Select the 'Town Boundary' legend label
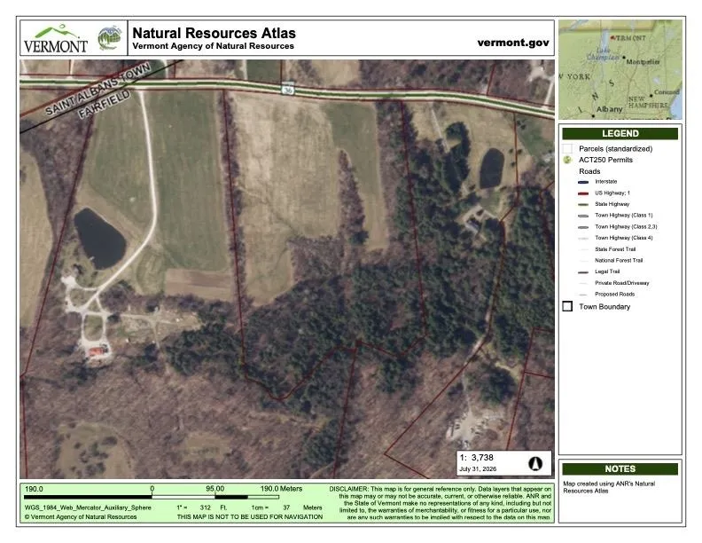This screenshot has width=702, height=543. pyautogui.click(x=604, y=307)
